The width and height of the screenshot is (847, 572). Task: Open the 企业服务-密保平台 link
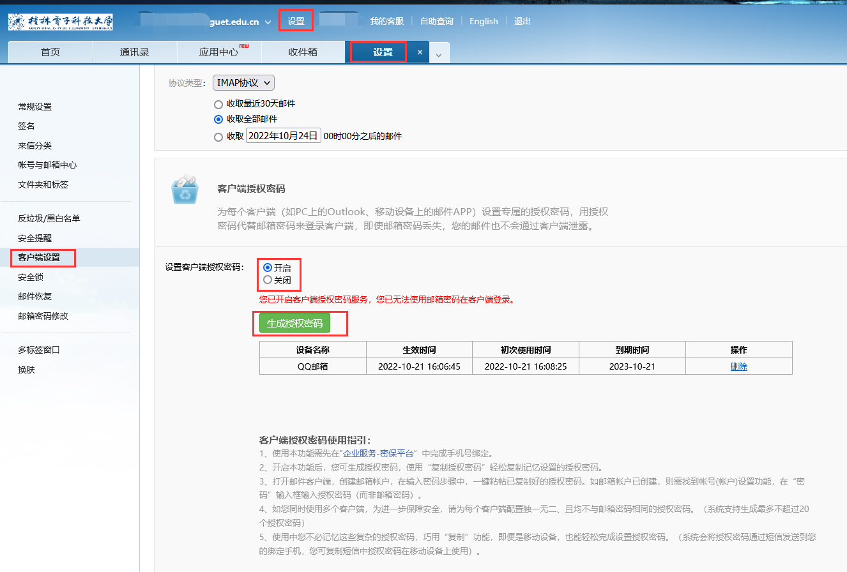click(x=378, y=453)
